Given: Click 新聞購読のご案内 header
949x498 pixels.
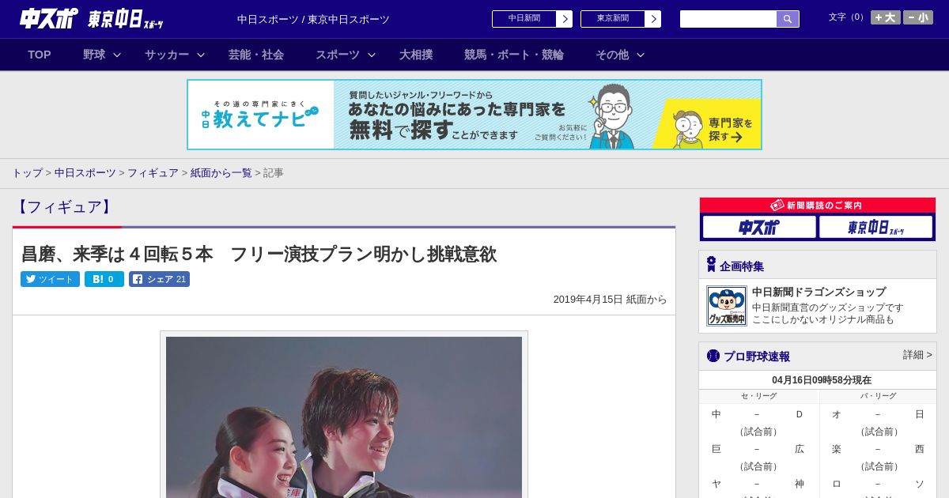Looking at the screenshot, I should (818, 206).
